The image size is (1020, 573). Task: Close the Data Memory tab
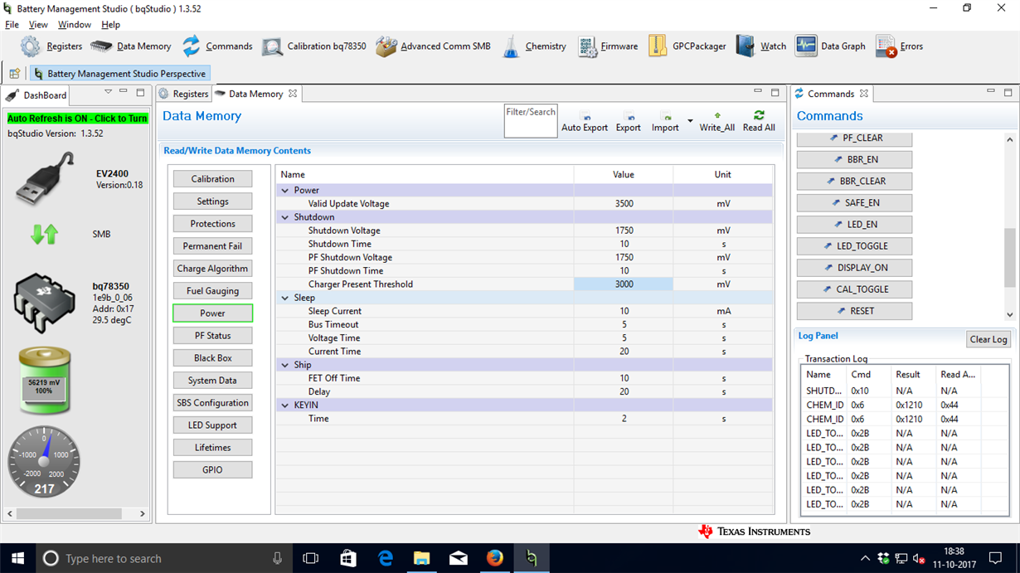292,94
